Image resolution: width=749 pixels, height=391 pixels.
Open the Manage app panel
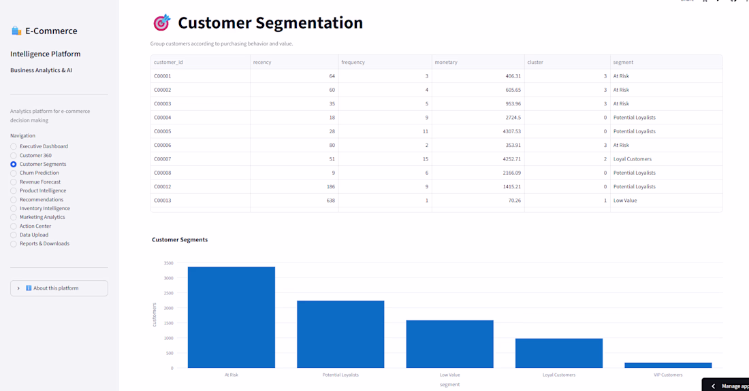point(725,385)
